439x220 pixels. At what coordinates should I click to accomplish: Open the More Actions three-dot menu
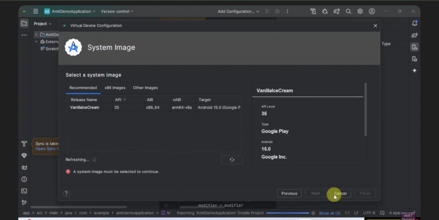tap(287, 11)
